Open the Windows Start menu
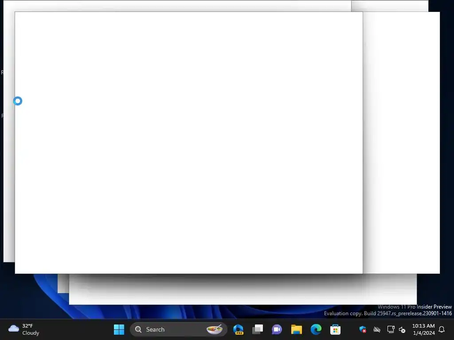Viewport: 454px width, 340px height. pyautogui.click(x=119, y=329)
